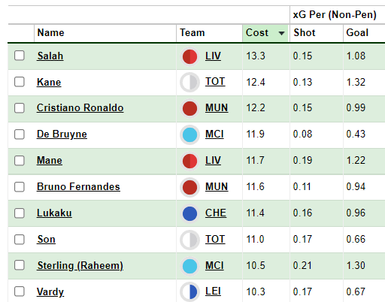Click the Chelsea badge icon in Lukaku's row
385x302 pixels.
pyautogui.click(x=189, y=213)
